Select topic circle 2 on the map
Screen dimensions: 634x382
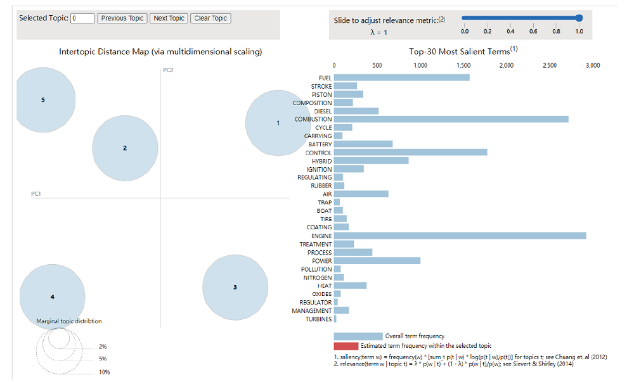click(x=125, y=148)
